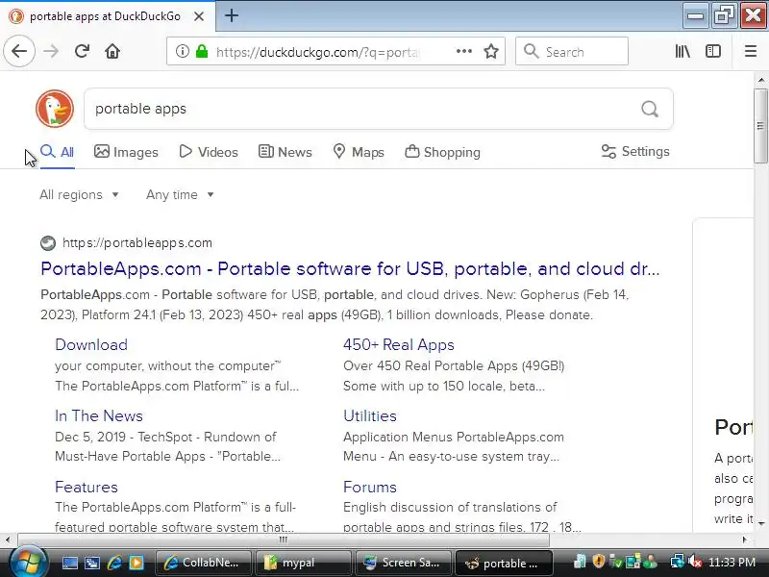Image resolution: width=769 pixels, height=577 pixels.
Task: Switch to Maps results tab
Action: coord(358,152)
